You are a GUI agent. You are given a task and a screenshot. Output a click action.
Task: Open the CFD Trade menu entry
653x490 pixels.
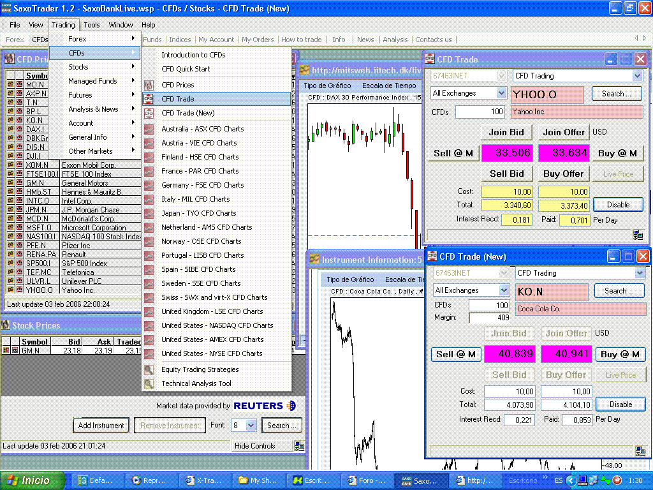pos(217,99)
